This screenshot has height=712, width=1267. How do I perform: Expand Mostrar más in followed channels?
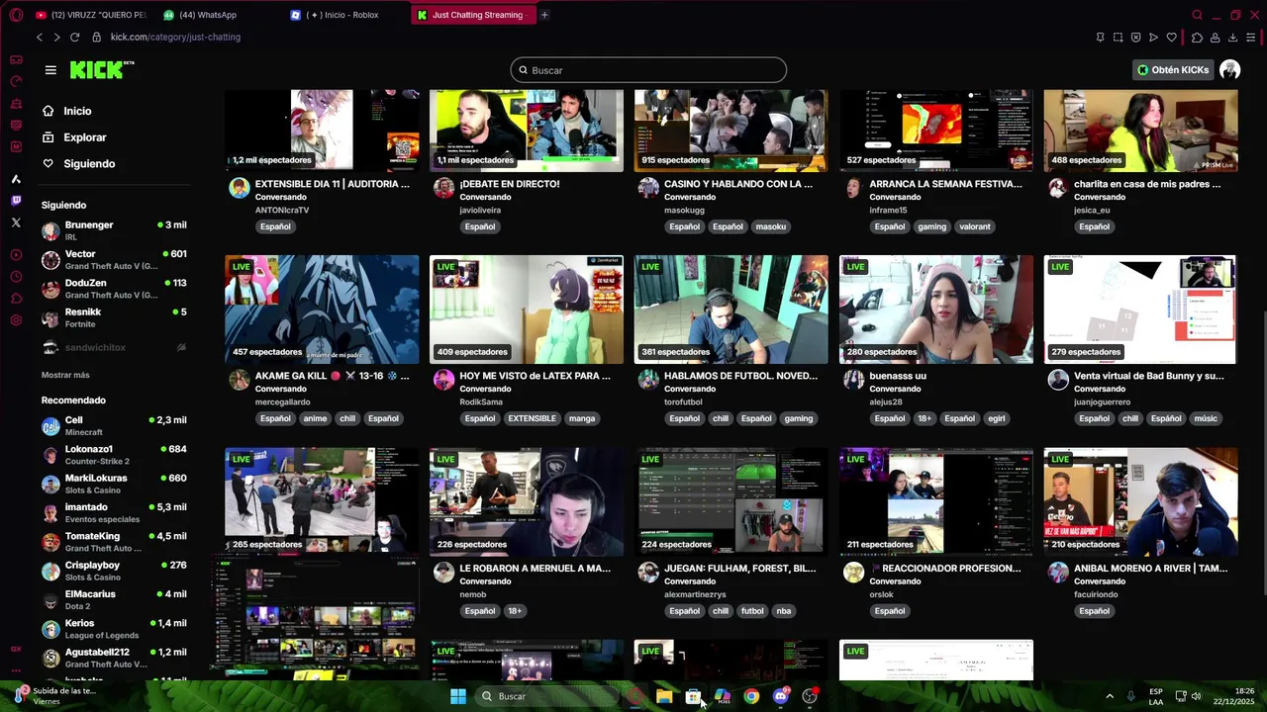(x=65, y=375)
